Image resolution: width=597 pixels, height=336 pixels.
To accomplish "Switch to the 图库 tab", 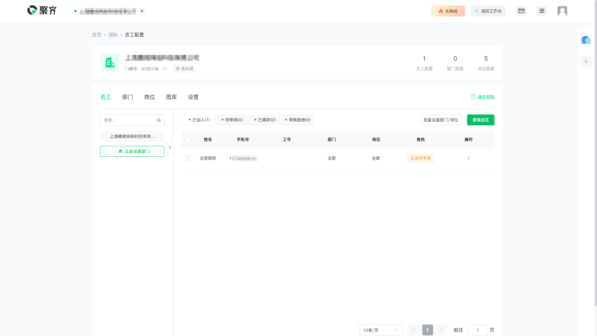I will pos(171,97).
